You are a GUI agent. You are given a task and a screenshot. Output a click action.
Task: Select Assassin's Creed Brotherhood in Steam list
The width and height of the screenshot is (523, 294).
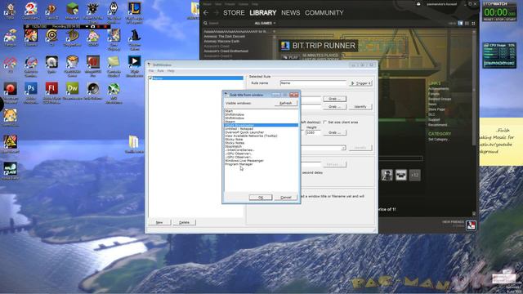point(226,51)
